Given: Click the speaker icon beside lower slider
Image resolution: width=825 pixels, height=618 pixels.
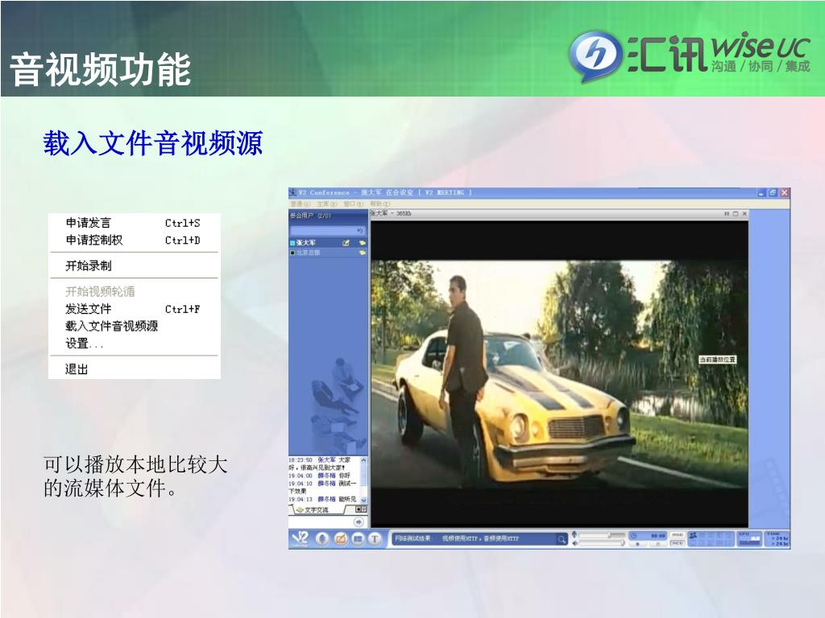Looking at the screenshot, I should 574,543.
